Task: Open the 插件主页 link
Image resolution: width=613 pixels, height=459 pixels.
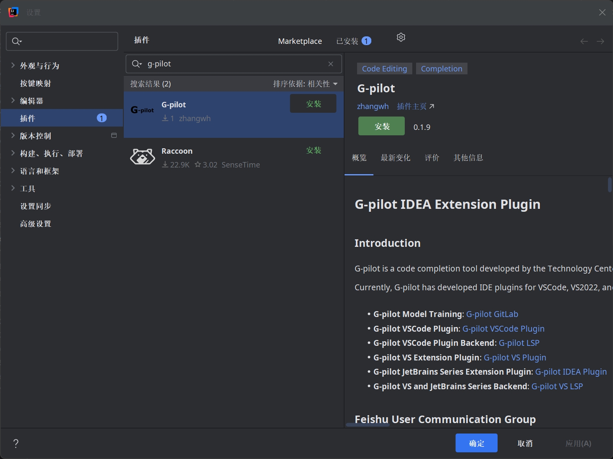Action: point(416,106)
